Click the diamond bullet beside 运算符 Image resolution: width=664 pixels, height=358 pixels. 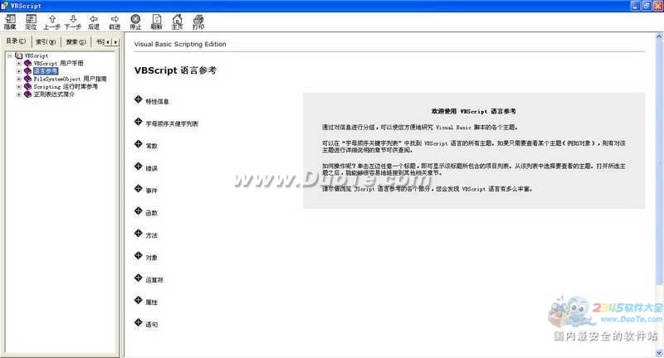tap(138, 278)
